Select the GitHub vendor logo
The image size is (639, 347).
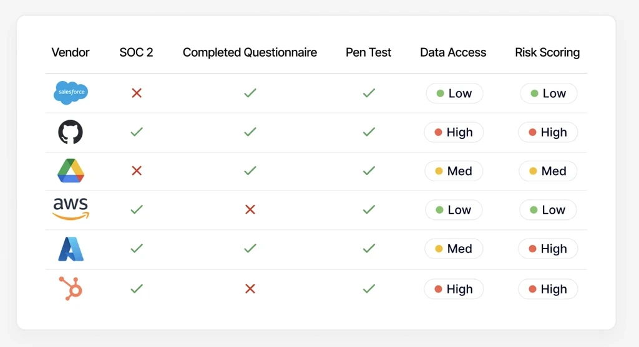tap(71, 132)
